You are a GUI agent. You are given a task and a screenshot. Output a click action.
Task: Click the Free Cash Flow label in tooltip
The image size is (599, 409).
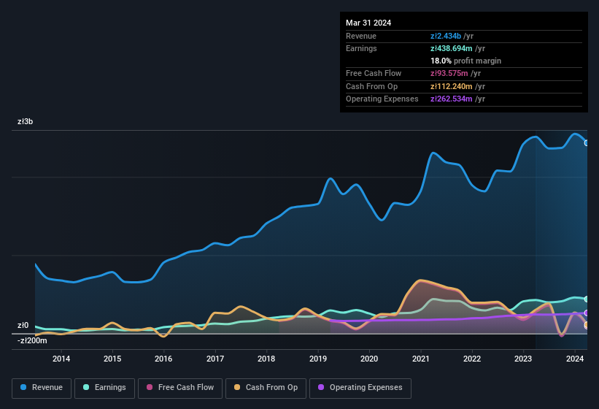coord(374,73)
